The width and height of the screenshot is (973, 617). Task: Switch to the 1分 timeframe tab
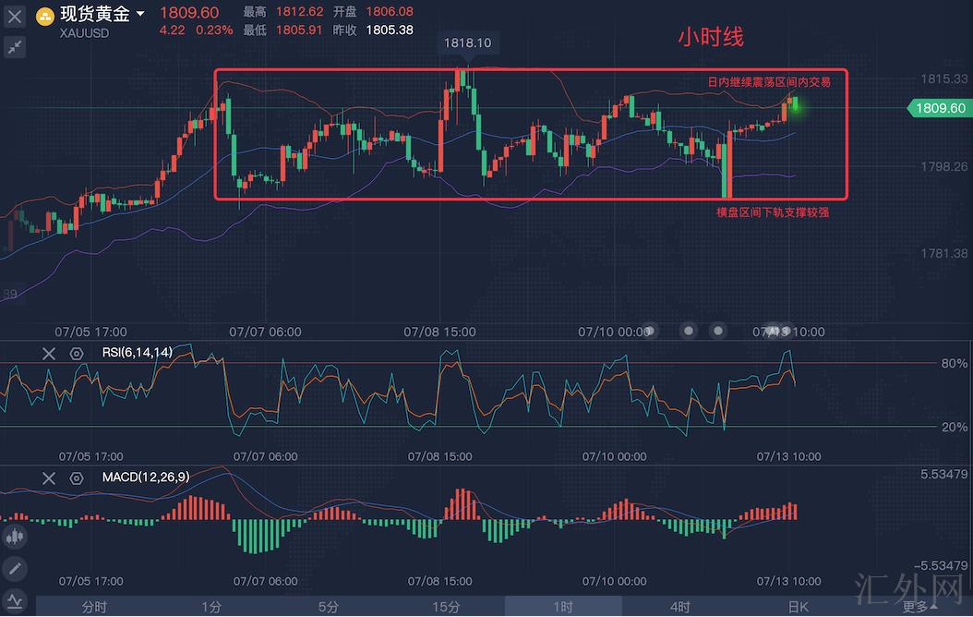click(211, 607)
